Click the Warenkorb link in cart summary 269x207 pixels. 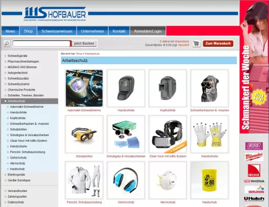pyautogui.click(x=182, y=41)
